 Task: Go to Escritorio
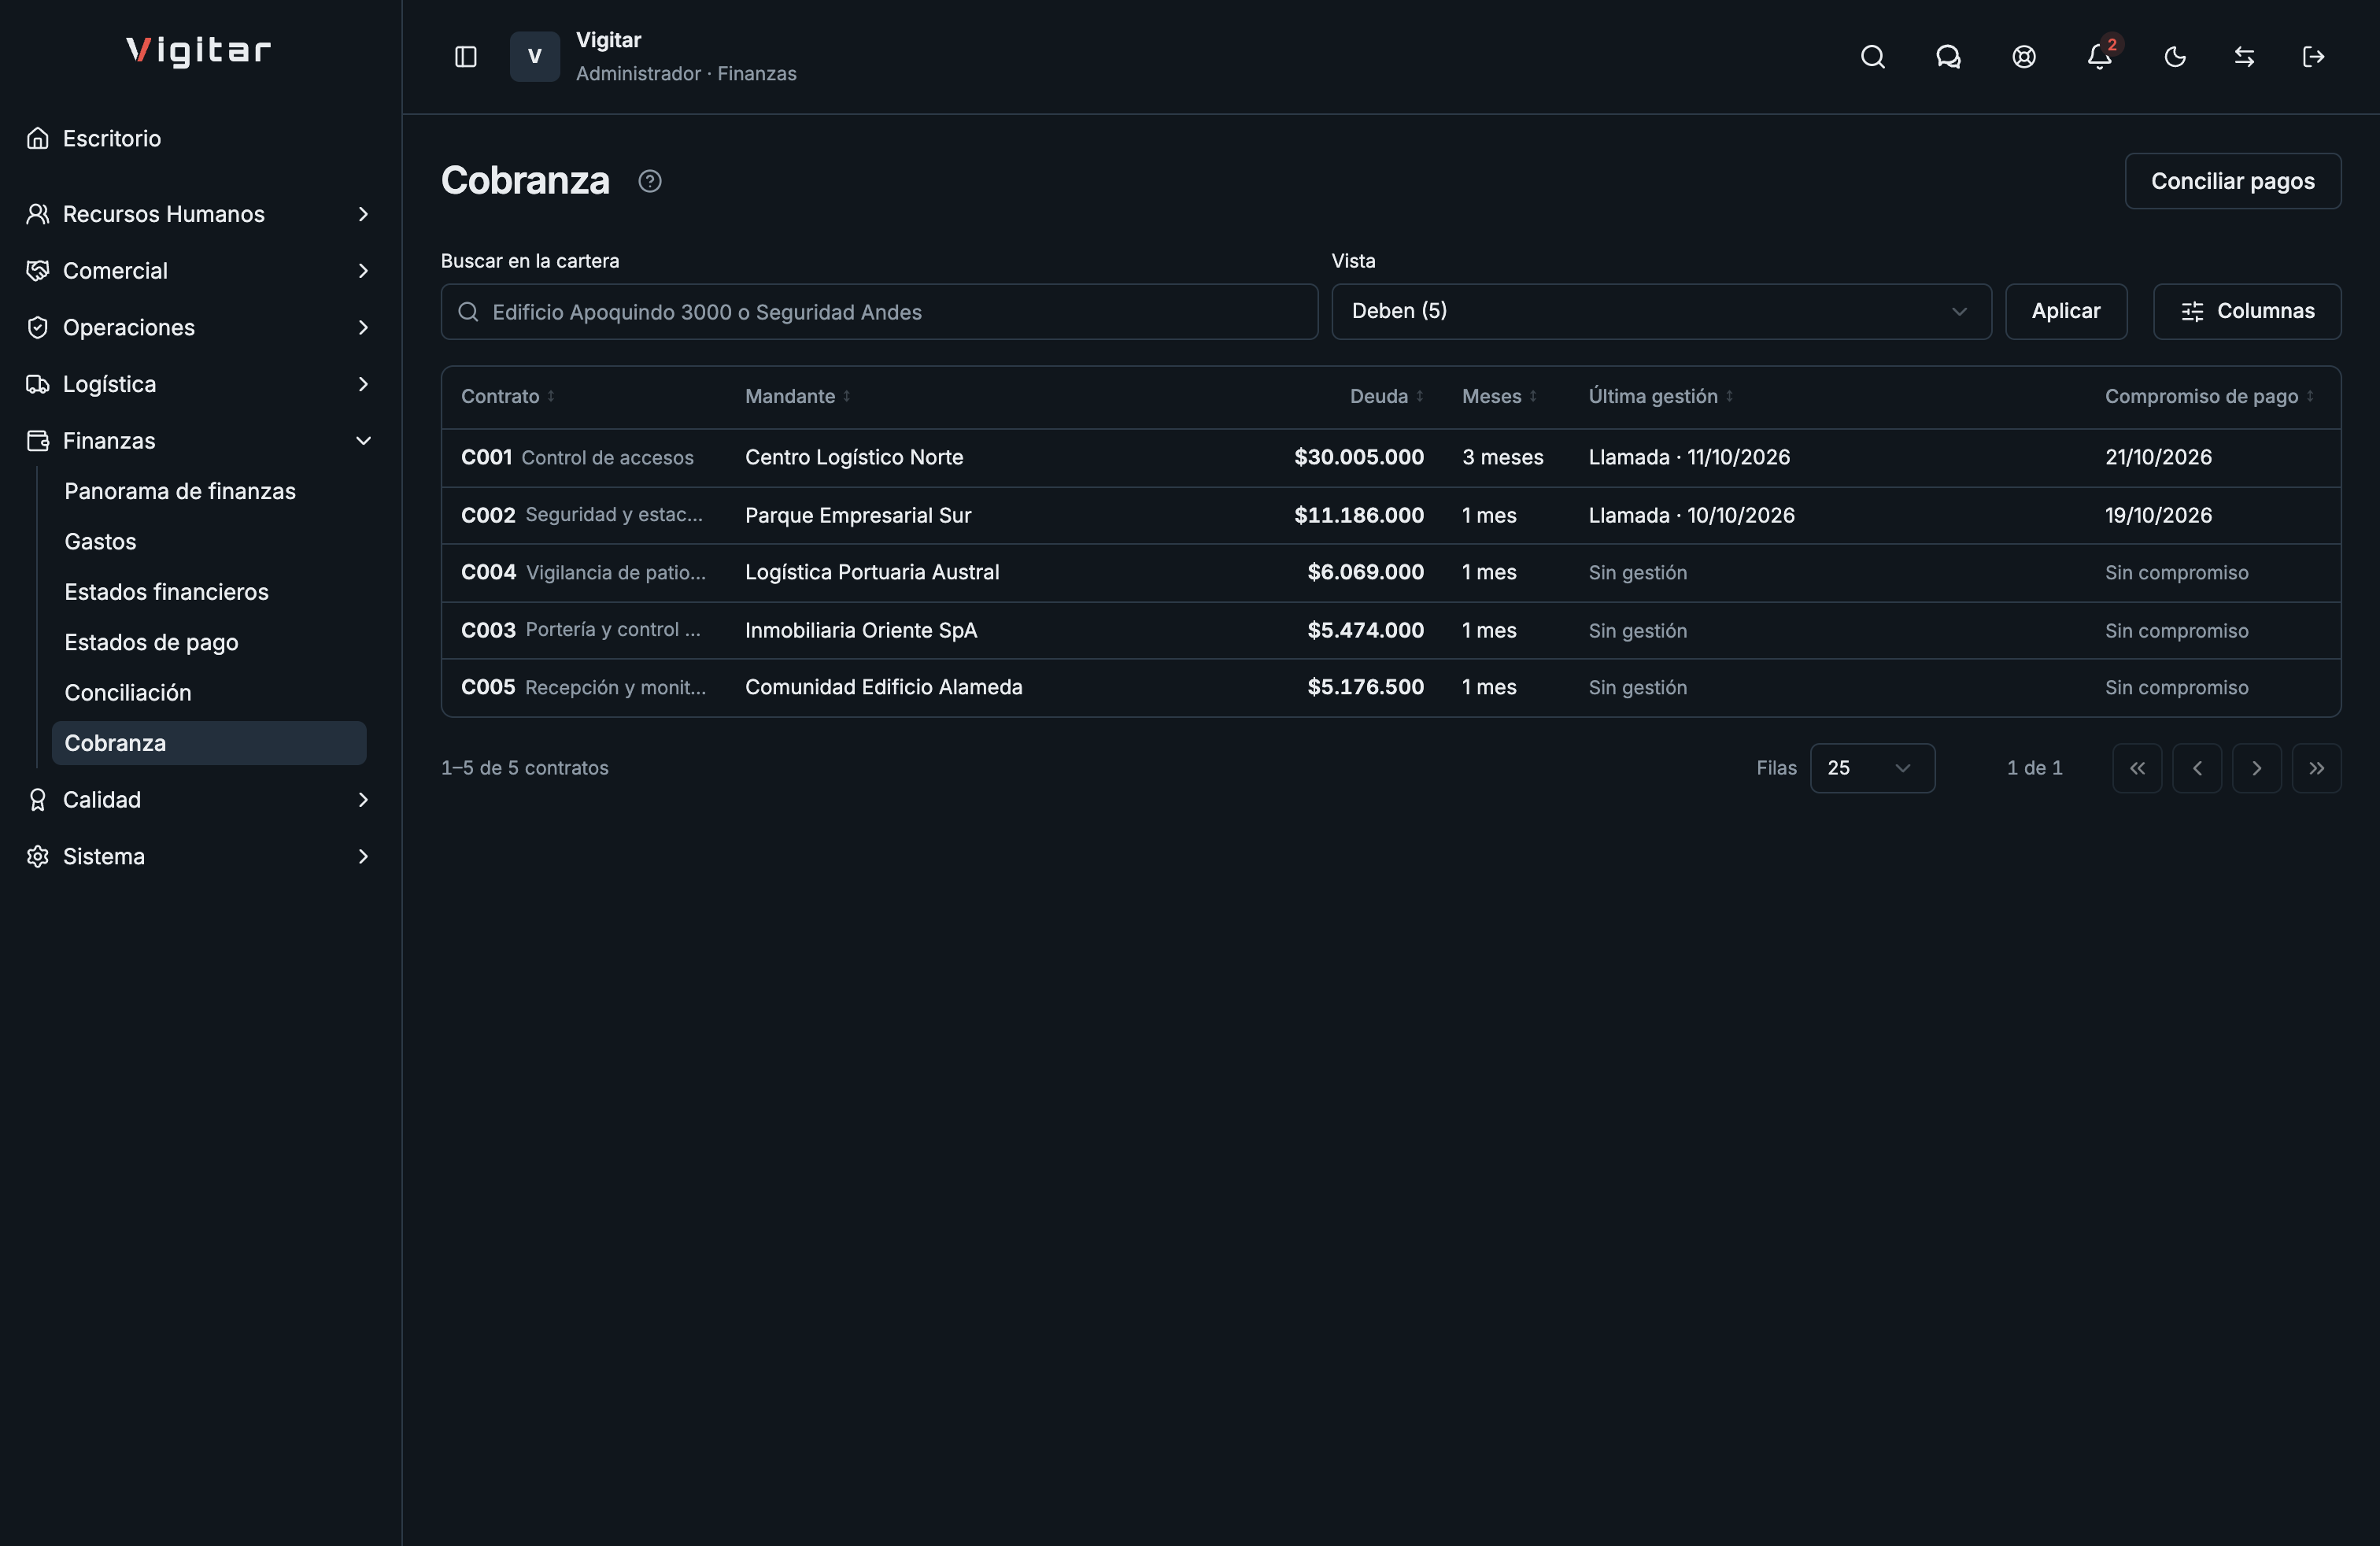point(198,139)
